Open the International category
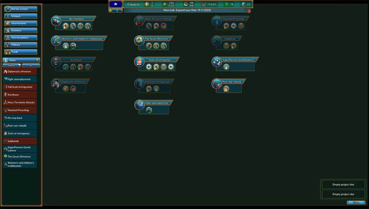 21,23
